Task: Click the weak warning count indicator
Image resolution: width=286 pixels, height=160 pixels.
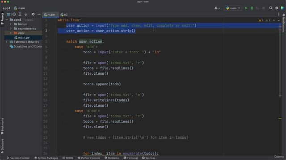Action: point(268,20)
